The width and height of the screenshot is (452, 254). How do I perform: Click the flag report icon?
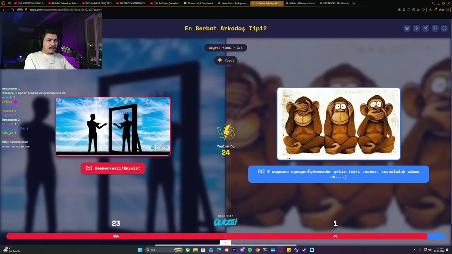click(435, 29)
